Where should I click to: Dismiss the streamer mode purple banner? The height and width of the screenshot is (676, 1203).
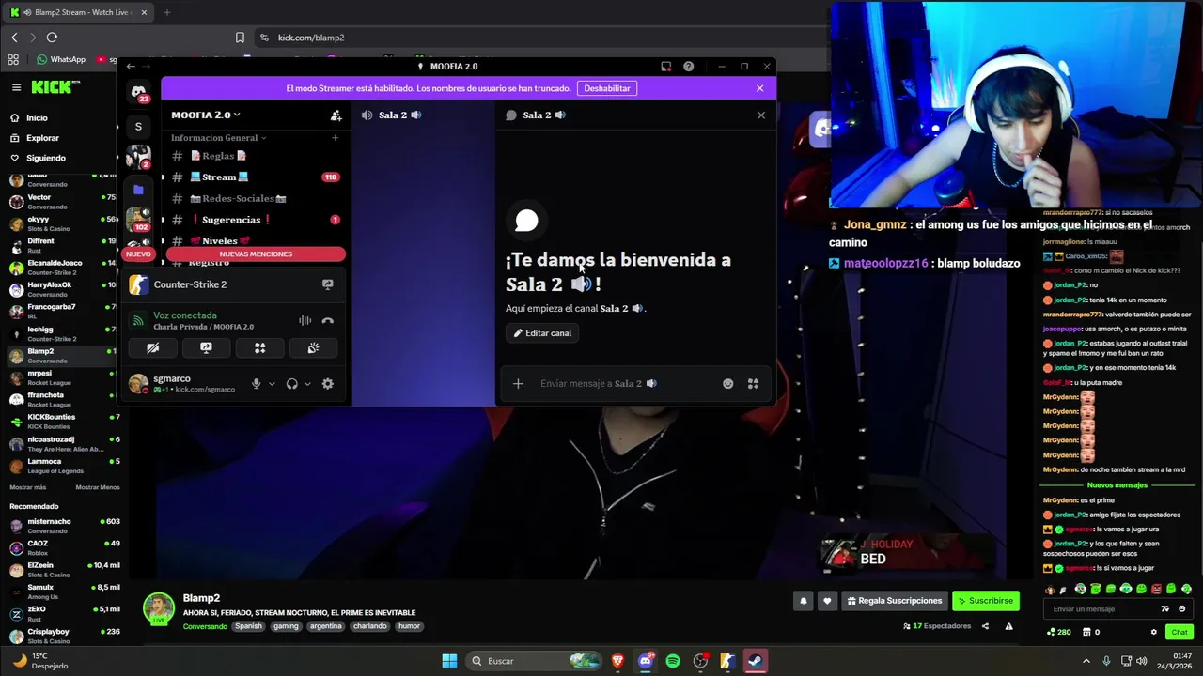[760, 88]
